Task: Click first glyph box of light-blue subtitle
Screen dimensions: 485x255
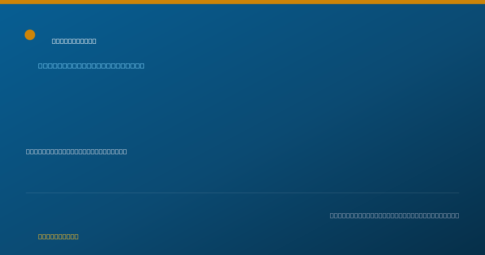Action: [x=41, y=66]
